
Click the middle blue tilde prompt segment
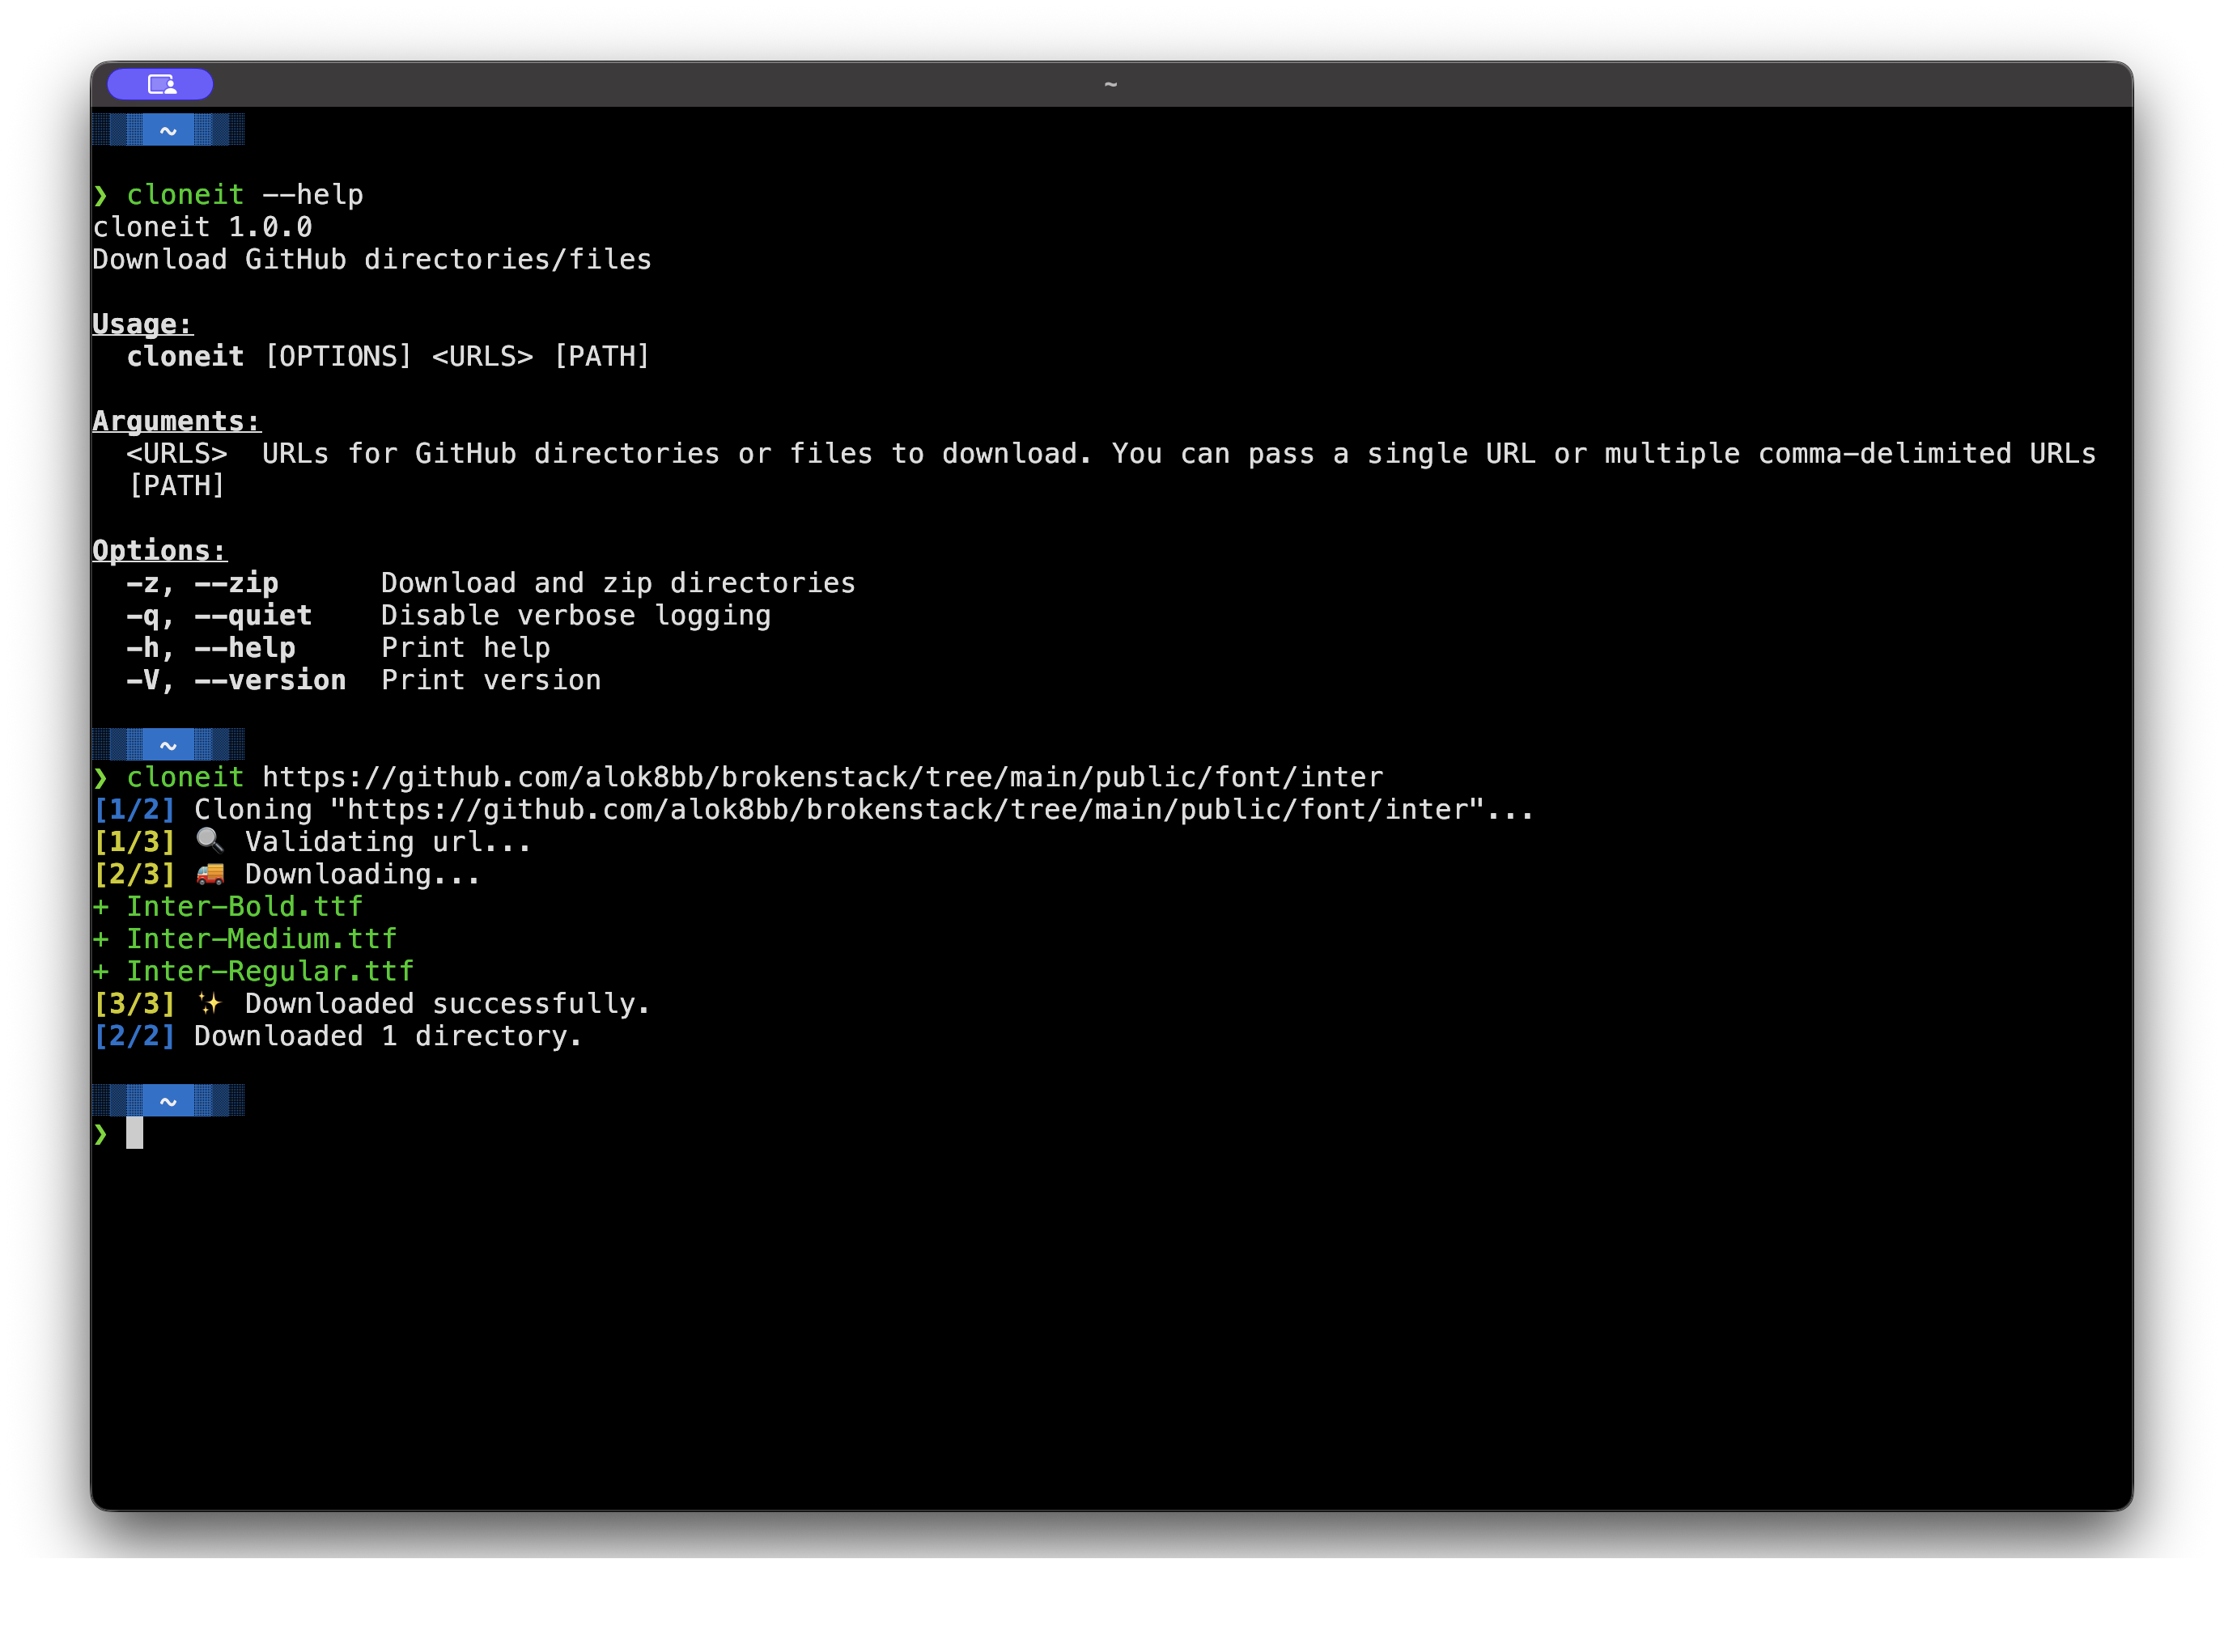(x=168, y=744)
